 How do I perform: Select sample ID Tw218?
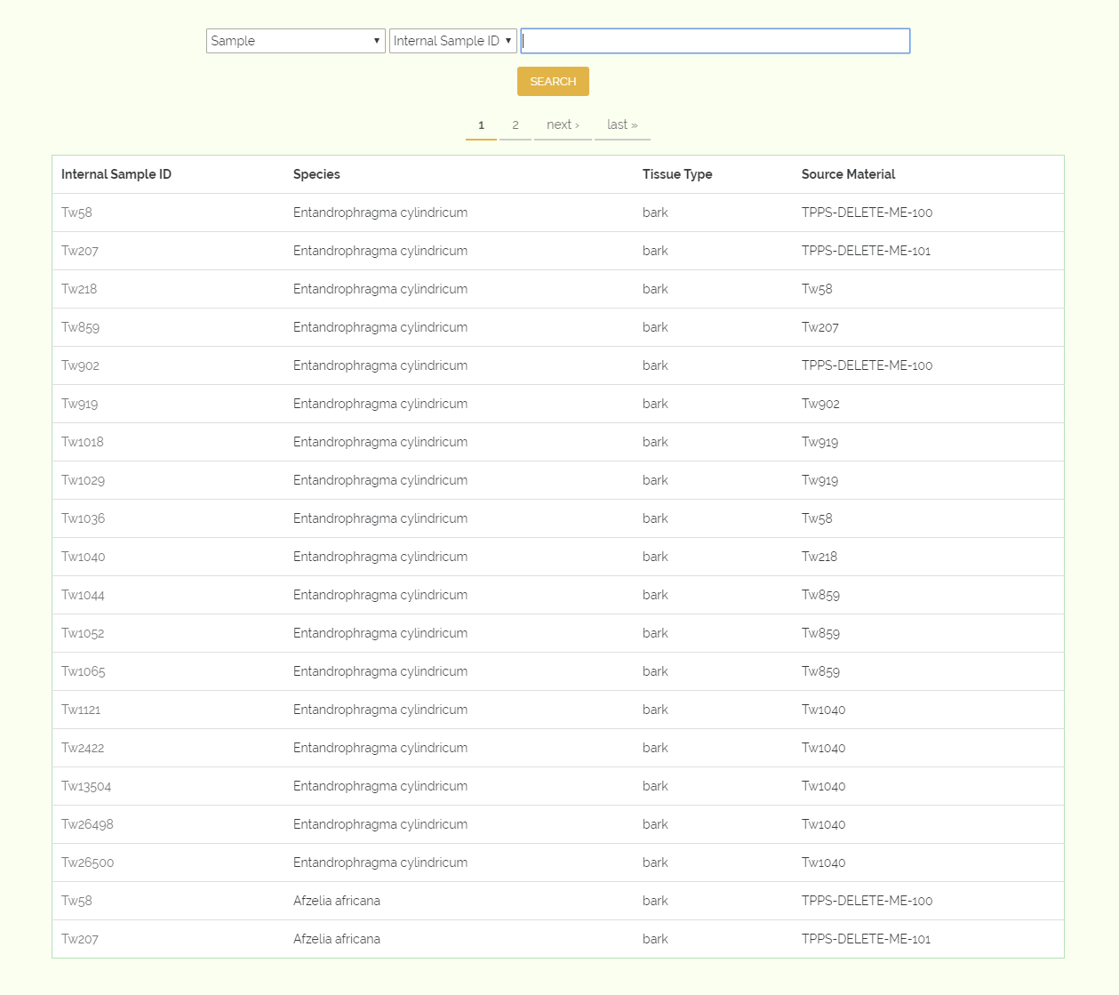79,289
